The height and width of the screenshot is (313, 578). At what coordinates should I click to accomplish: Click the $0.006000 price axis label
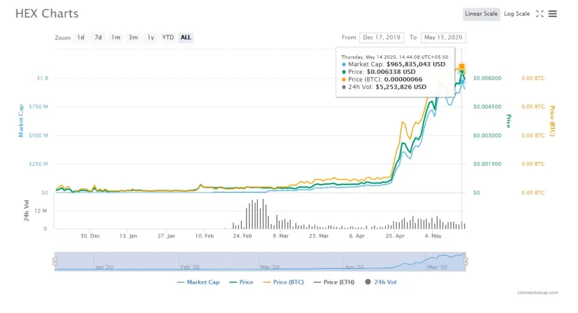(487, 78)
